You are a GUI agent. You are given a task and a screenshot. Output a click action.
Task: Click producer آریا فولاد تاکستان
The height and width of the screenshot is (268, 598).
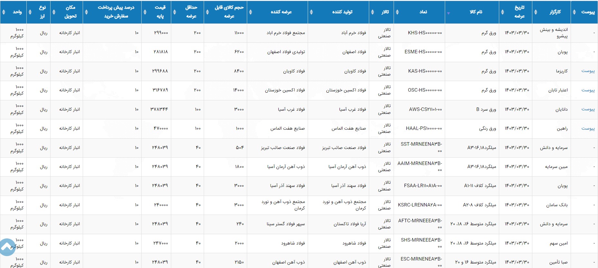point(350,224)
